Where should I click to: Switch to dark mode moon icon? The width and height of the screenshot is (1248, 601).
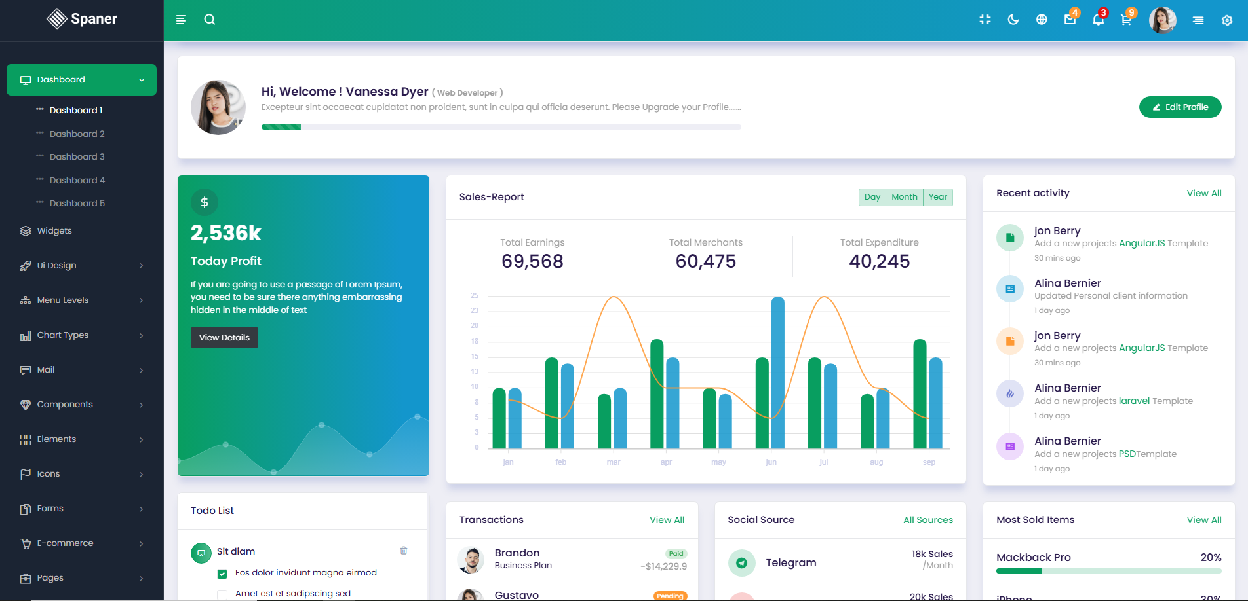tap(1013, 20)
